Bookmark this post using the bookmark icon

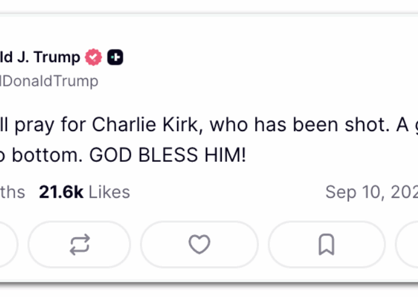pos(326,245)
